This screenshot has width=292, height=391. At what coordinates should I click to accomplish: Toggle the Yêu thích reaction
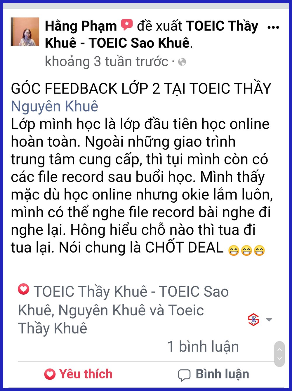coord(78,374)
